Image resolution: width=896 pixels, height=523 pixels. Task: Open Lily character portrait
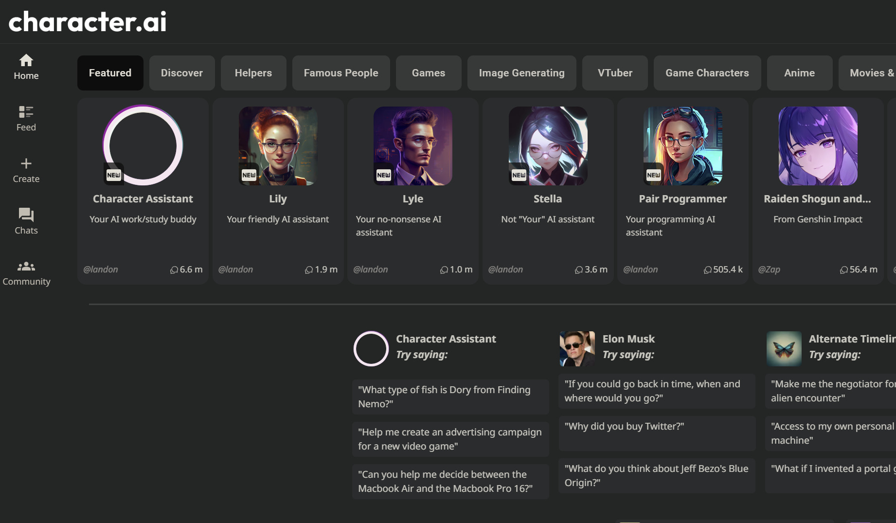coord(278,146)
